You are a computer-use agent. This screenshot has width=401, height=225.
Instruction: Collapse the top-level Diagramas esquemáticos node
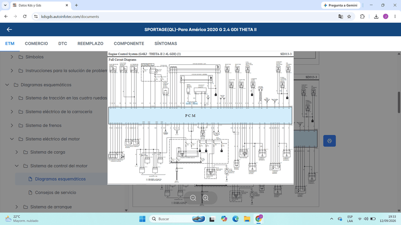[x=7, y=85]
